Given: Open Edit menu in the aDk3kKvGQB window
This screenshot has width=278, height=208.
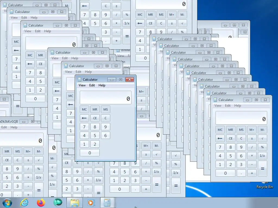Looking at the screenshot, I should (4, 127).
